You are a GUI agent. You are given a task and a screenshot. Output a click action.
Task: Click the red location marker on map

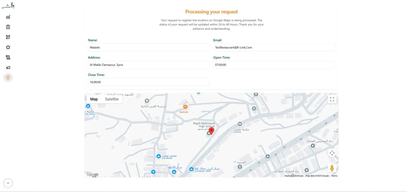[211, 131]
